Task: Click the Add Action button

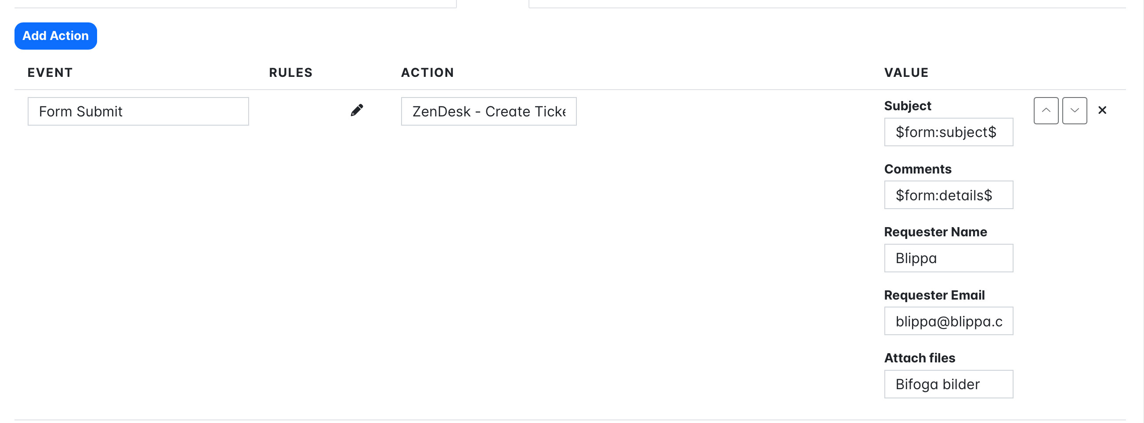Action: click(55, 36)
